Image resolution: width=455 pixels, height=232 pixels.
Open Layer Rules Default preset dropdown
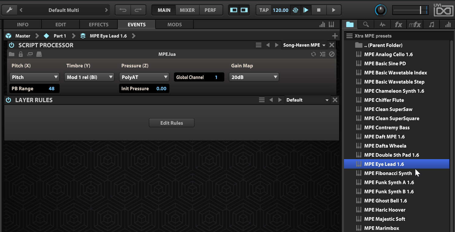coord(307,100)
